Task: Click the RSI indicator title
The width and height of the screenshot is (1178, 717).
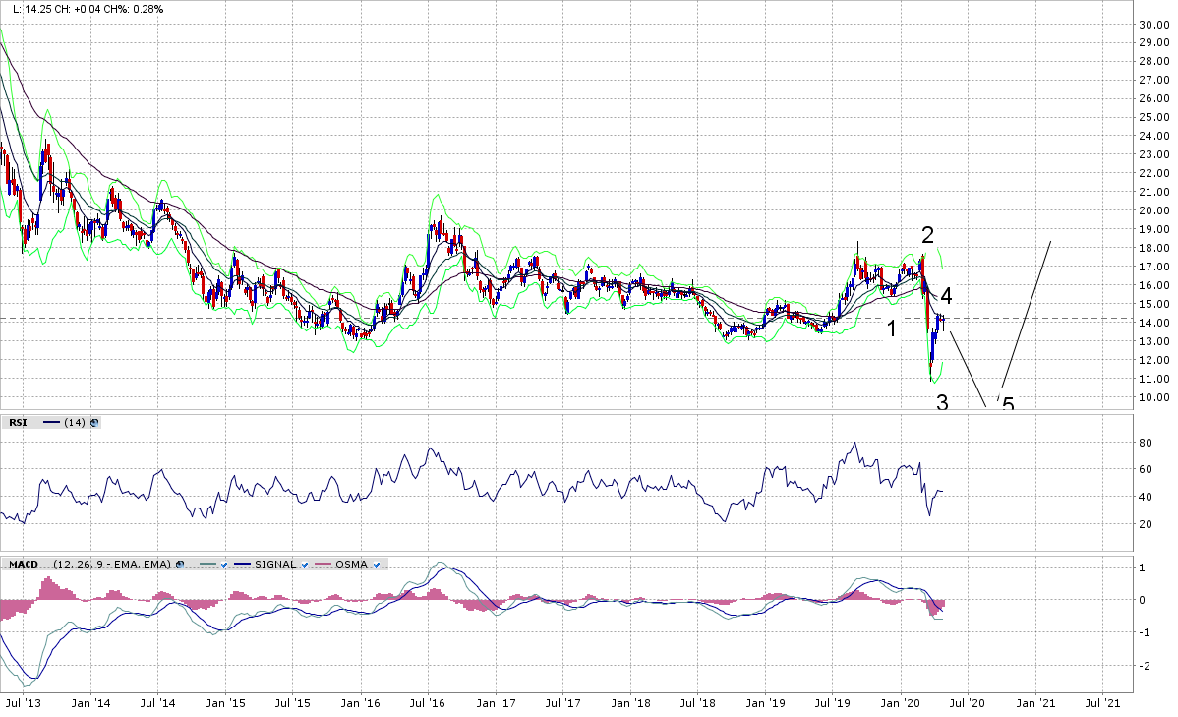Action: coord(20,423)
